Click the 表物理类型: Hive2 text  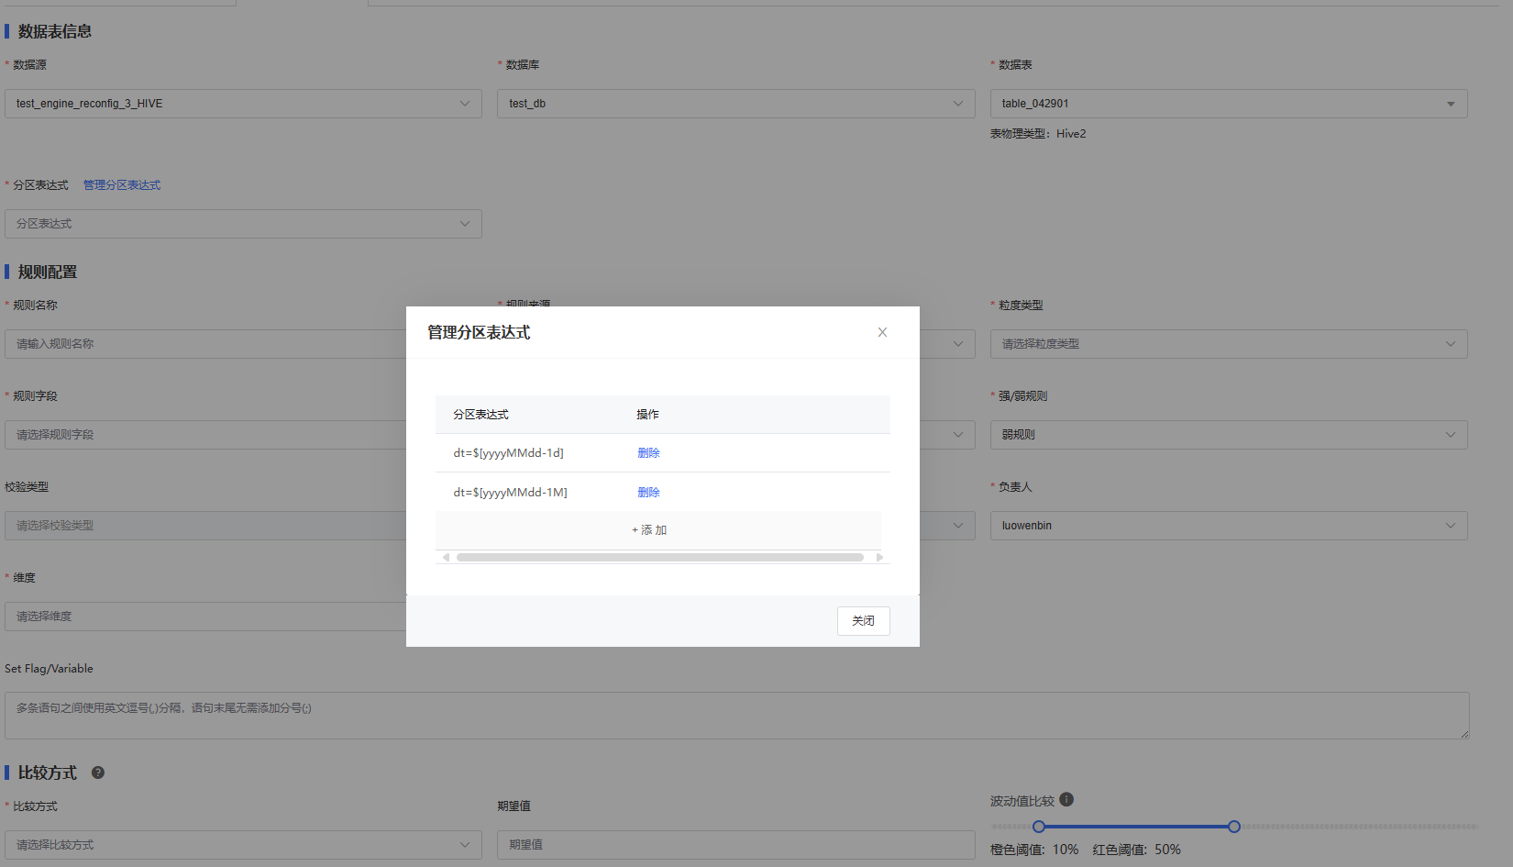[1038, 134]
